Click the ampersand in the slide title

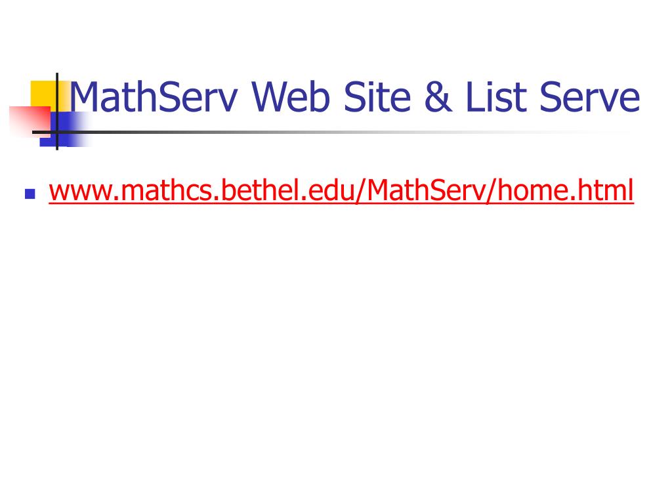[438, 97]
